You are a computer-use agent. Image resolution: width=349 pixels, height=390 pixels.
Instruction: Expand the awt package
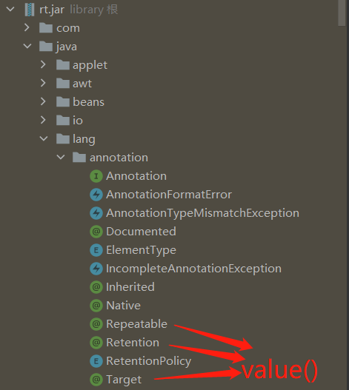[43, 83]
